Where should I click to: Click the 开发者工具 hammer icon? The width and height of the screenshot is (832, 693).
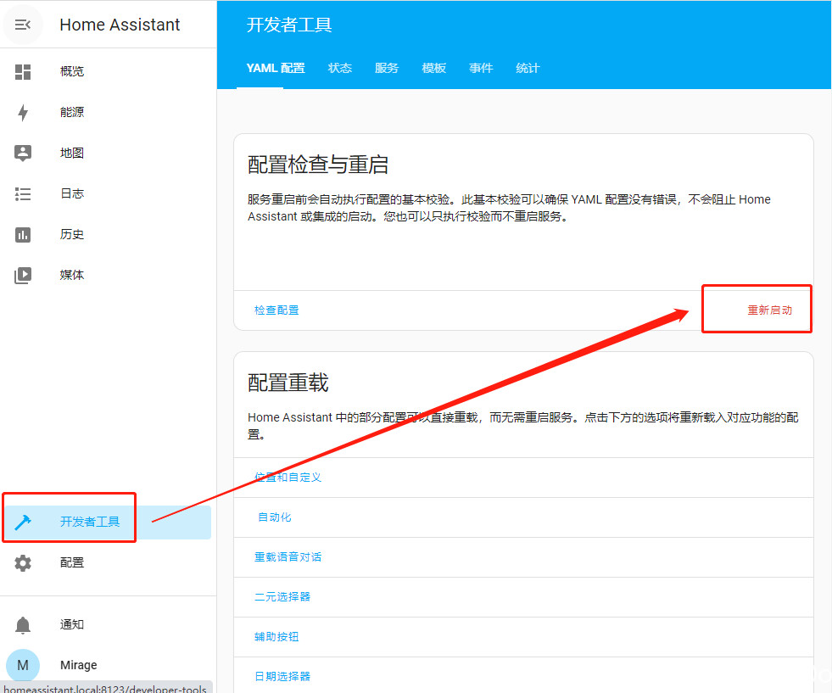tap(23, 523)
